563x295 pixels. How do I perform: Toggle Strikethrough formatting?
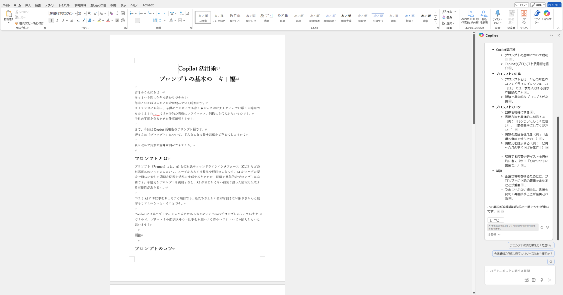[x=72, y=21]
